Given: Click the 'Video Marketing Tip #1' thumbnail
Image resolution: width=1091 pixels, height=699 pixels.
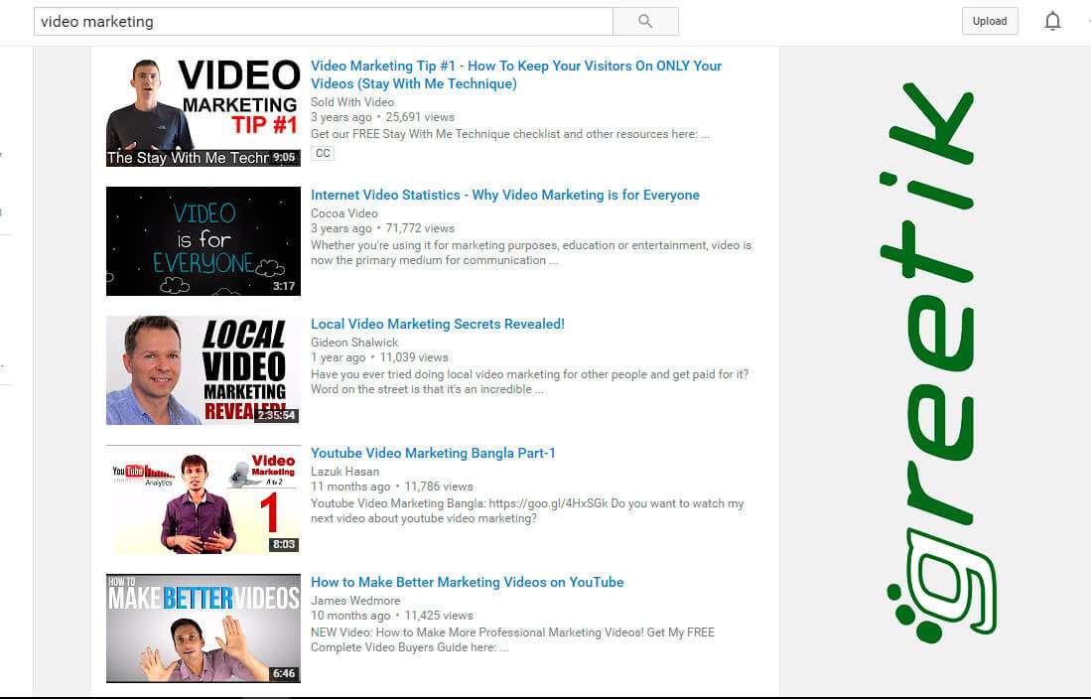Looking at the screenshot, I should point(204,112).
